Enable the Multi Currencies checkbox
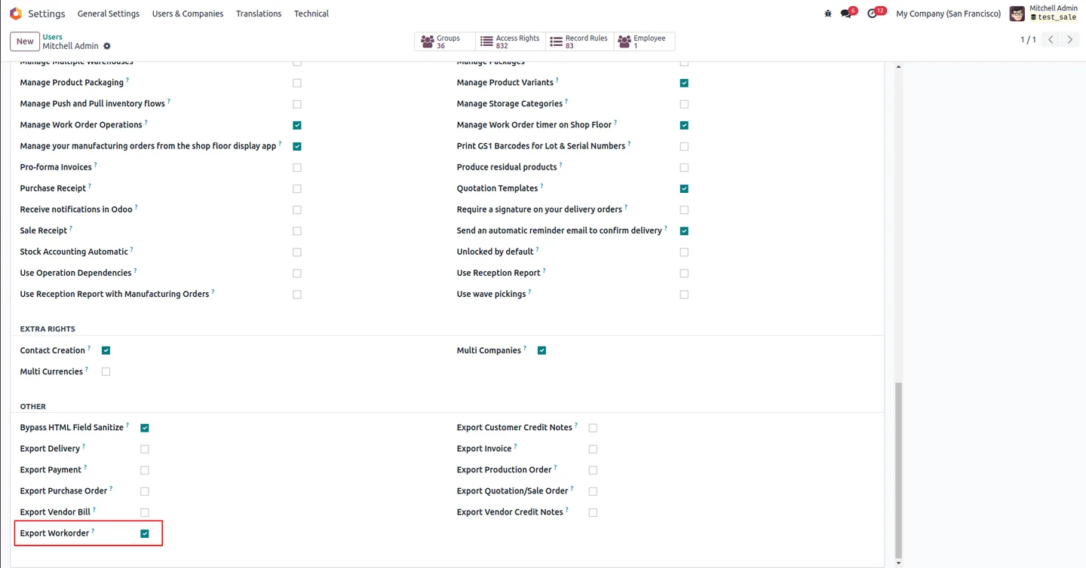 coord(106,371)
